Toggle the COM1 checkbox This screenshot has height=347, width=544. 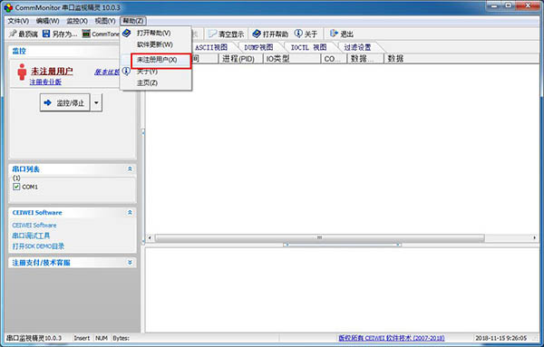pyautogui.click(x=16, y=187)
